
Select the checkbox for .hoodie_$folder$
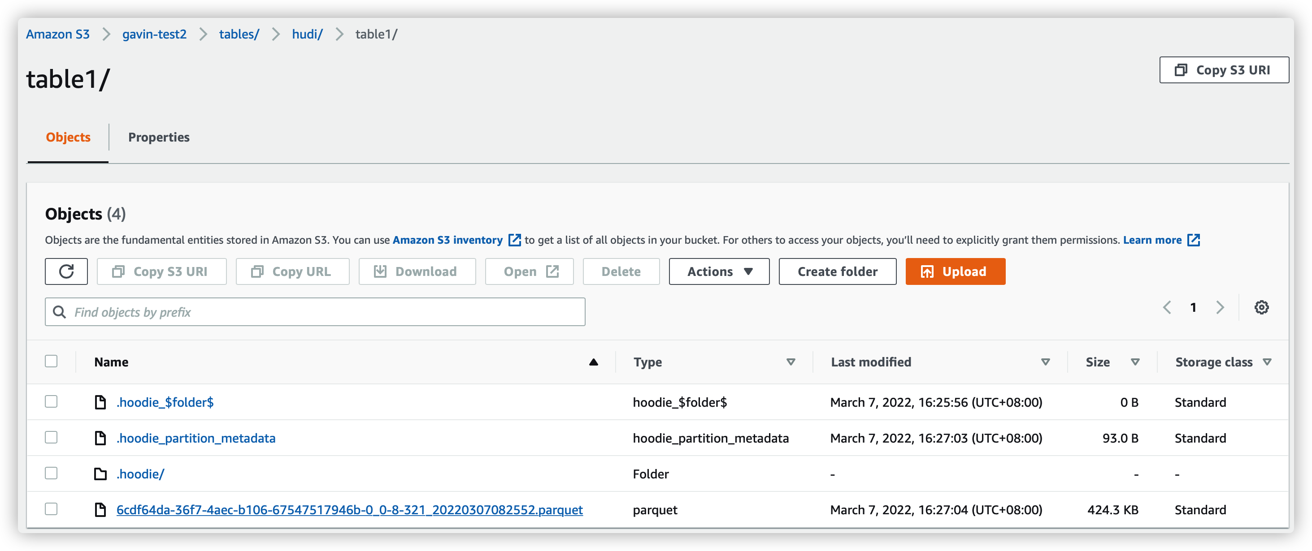51,401
